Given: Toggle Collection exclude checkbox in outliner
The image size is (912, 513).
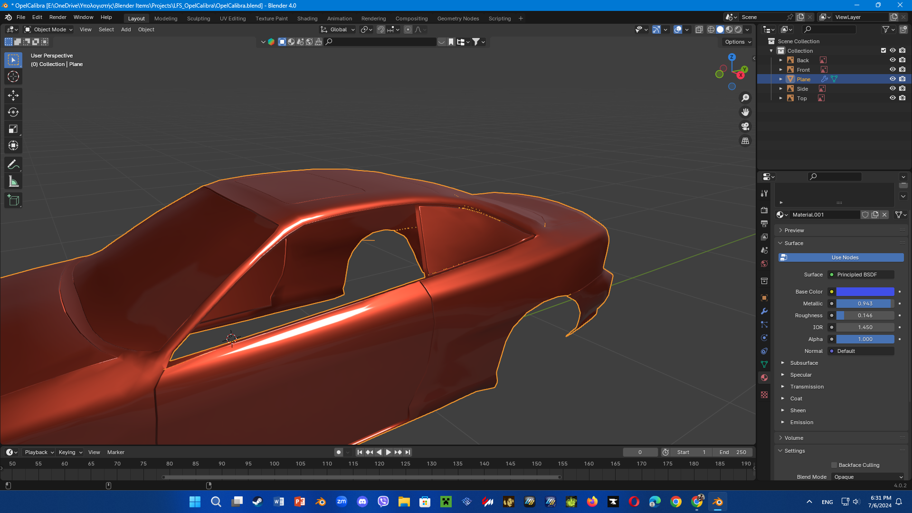Looking at the screenshot, I should tap(883, 50).
